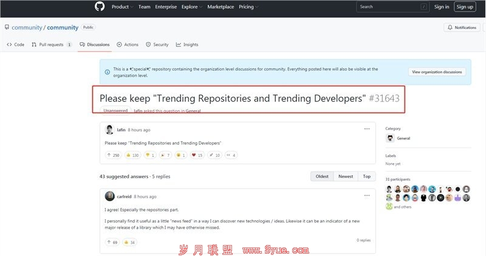Open carlreid's answer three-dot options menu
486x256 pixels.
(x=367, y=195)
